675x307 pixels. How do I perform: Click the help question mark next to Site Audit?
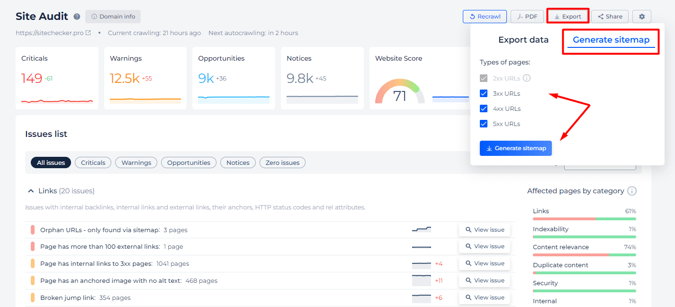point(77,17)
